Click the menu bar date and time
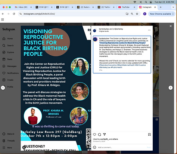The width and height of the screenshot is (177, 154). point(164,2)
